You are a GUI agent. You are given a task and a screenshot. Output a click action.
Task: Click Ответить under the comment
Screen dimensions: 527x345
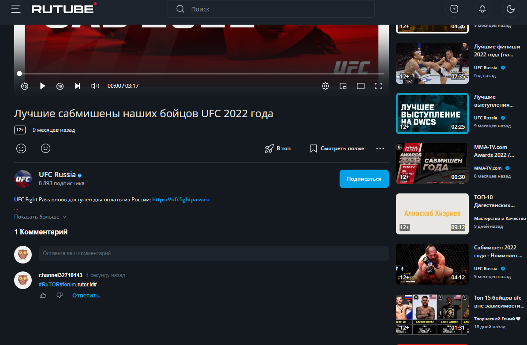(x=86, y=296)
